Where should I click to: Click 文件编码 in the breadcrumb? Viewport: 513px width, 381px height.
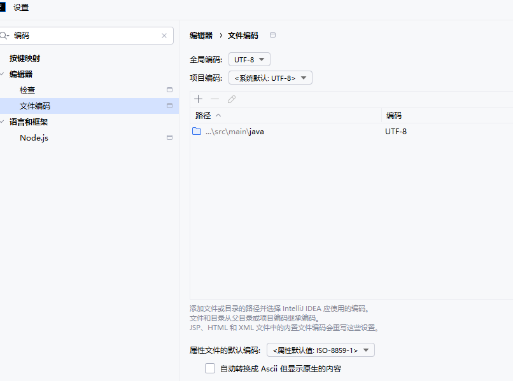pos(243,36)
